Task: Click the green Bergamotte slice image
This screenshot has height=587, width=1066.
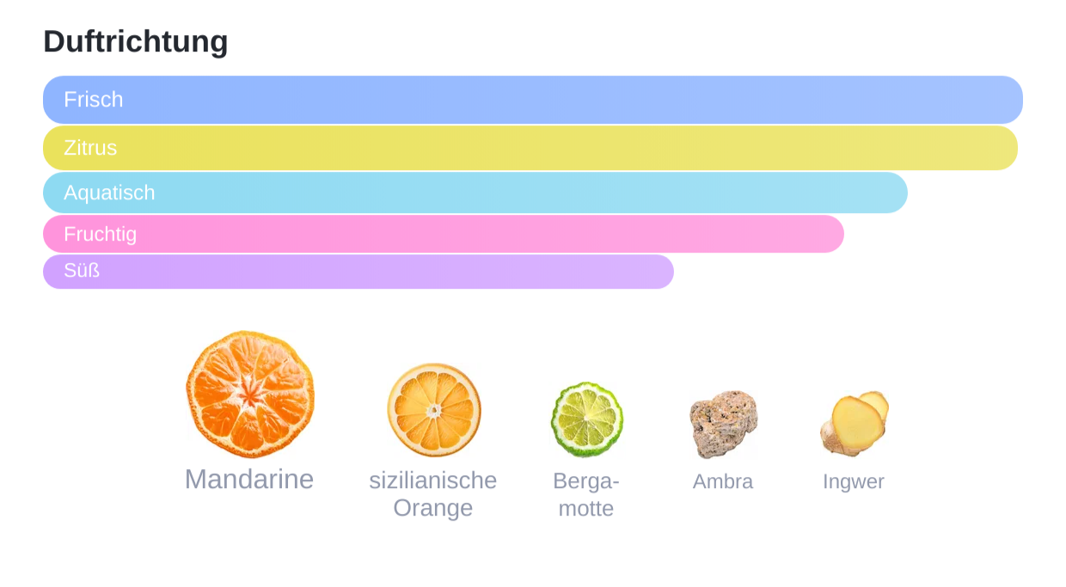Action: (587, 420)
